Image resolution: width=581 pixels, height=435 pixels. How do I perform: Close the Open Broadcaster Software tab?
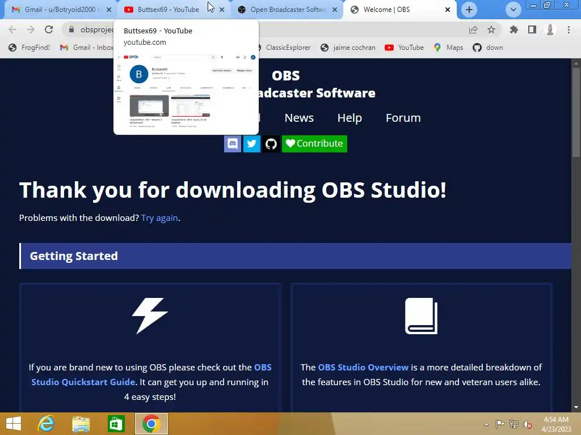[335, 10]
